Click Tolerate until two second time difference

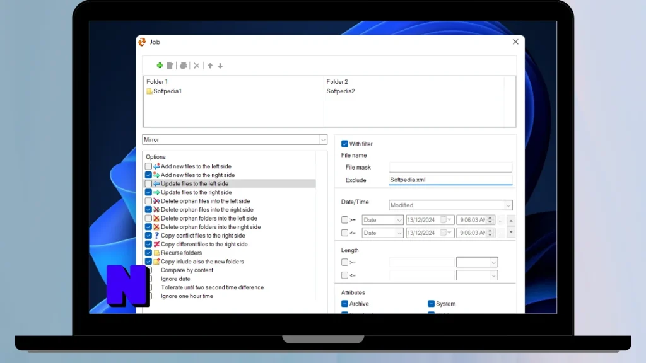click(212, 287)
